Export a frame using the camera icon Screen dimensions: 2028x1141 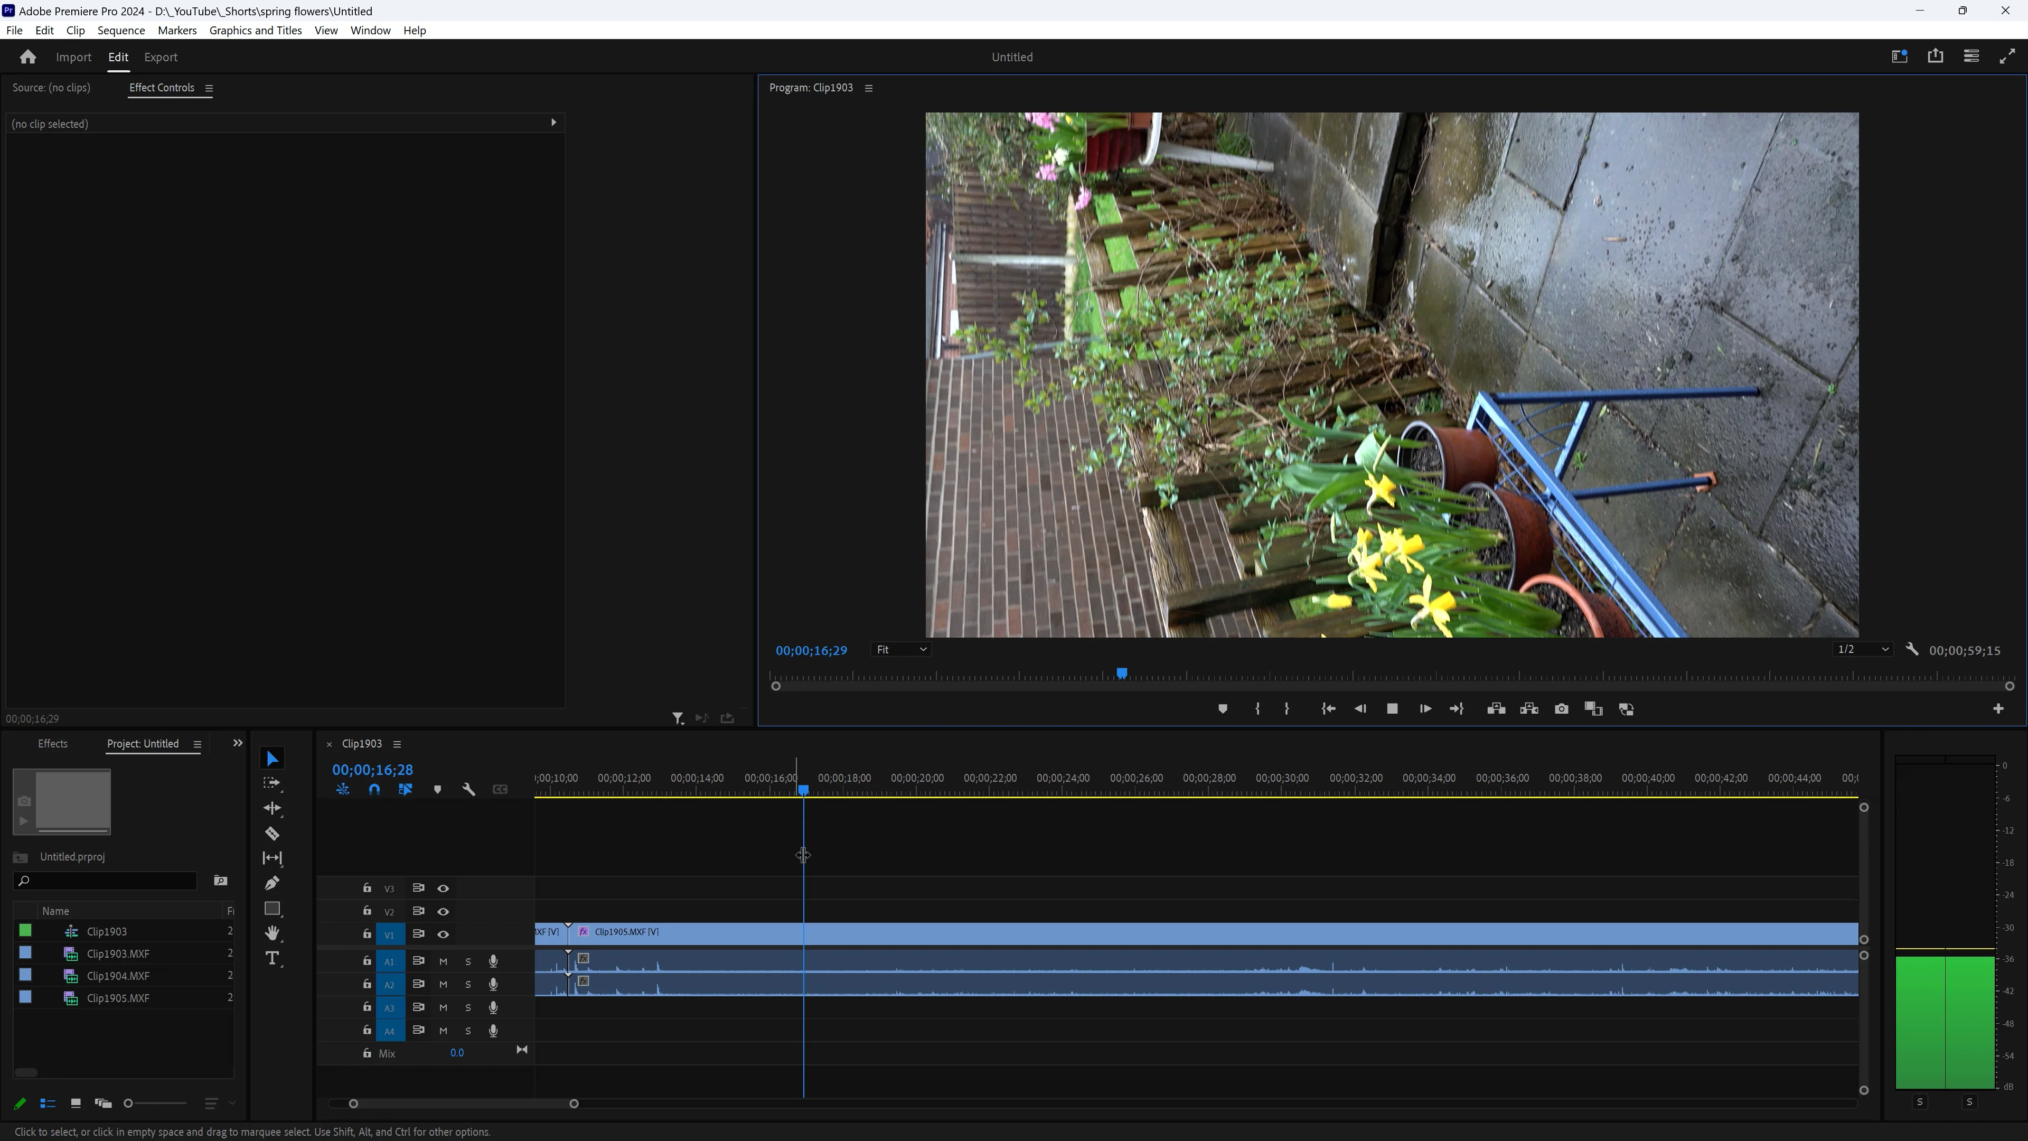tap(1561, 709)
